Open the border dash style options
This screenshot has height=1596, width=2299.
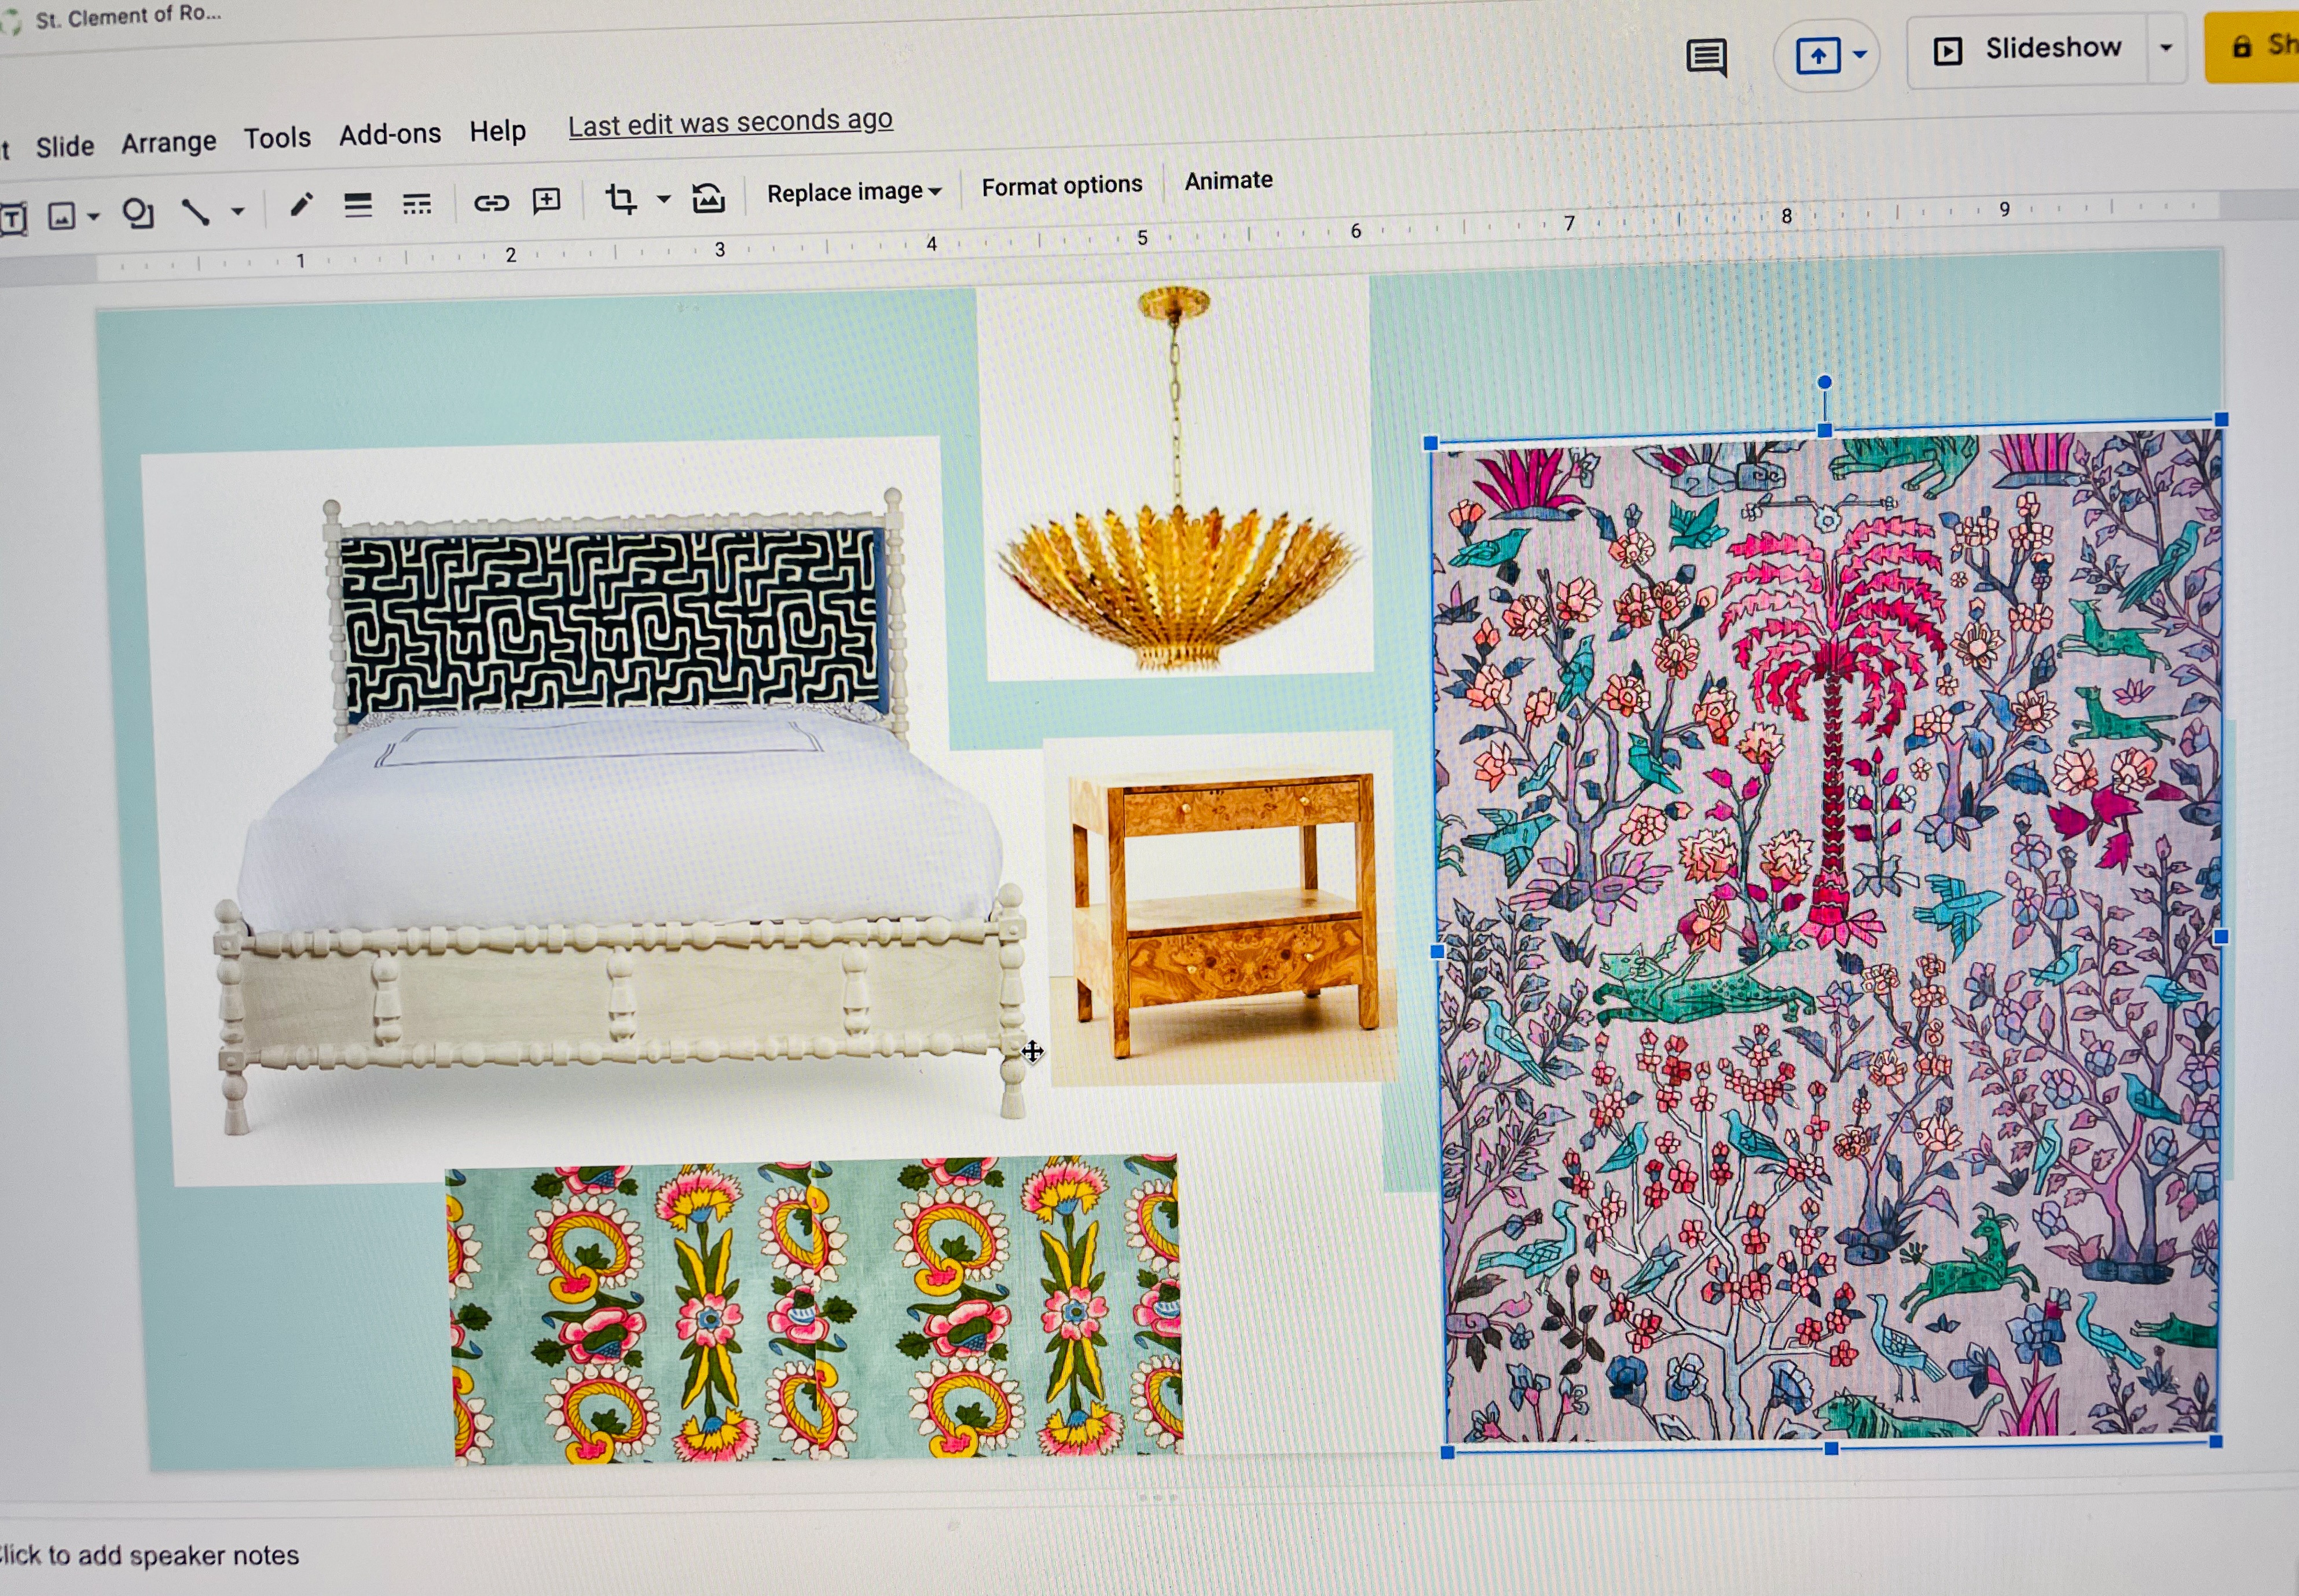tap(417, 204)
